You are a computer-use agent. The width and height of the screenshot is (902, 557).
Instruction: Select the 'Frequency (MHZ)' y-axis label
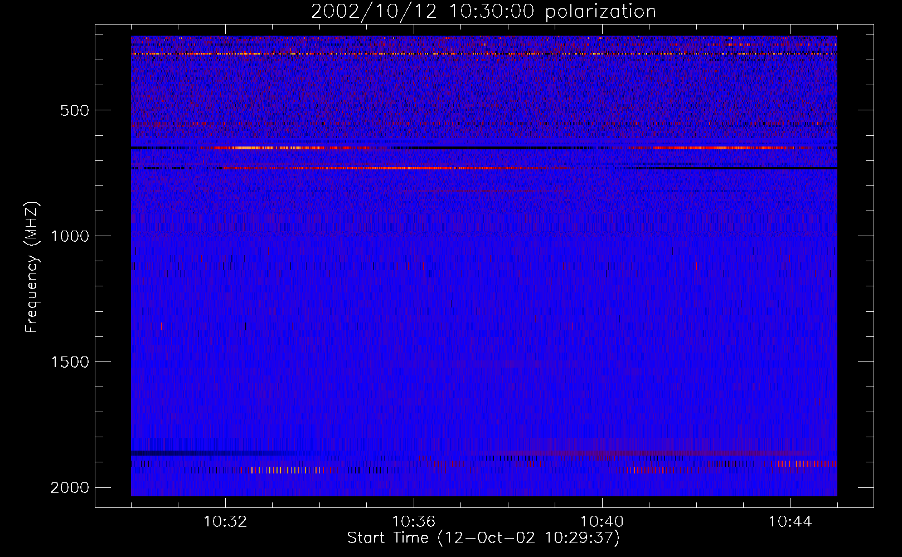[x=32, y=267]
